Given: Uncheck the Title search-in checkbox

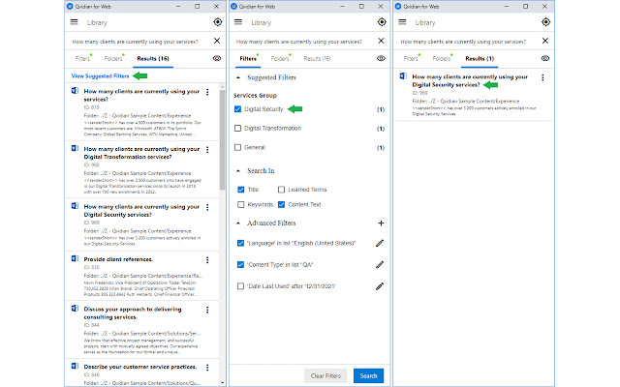Looking at the screenshot, I should [241, 190].
